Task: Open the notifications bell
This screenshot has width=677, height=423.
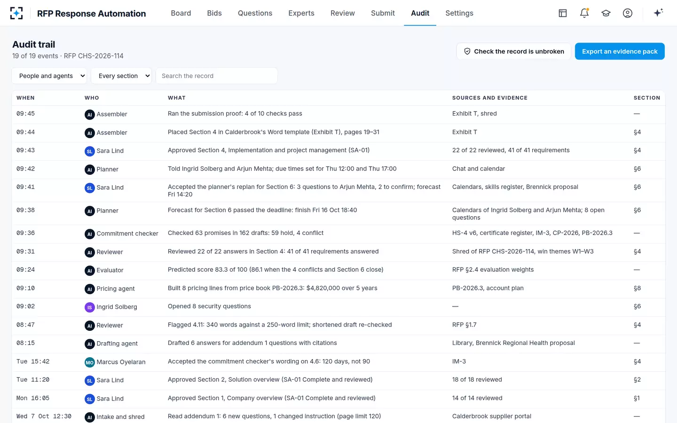Action: 584,13
